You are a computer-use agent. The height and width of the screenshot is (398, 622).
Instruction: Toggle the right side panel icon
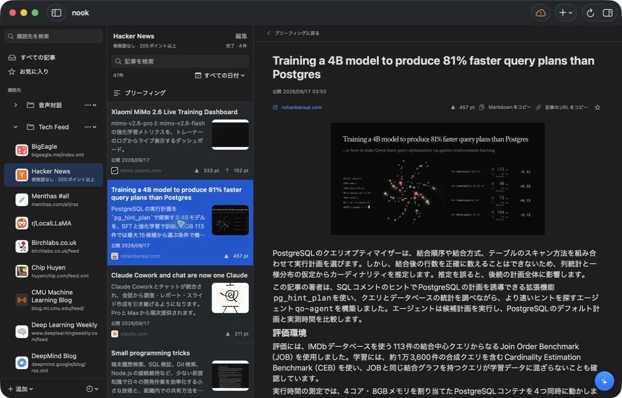(x=607, y=12)
